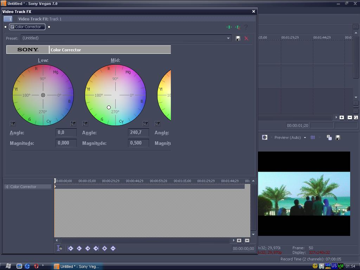The height and width of the screenshot is (270, 360).
Task: Click the Mid wheel label
Action: (x=115, y=60)
